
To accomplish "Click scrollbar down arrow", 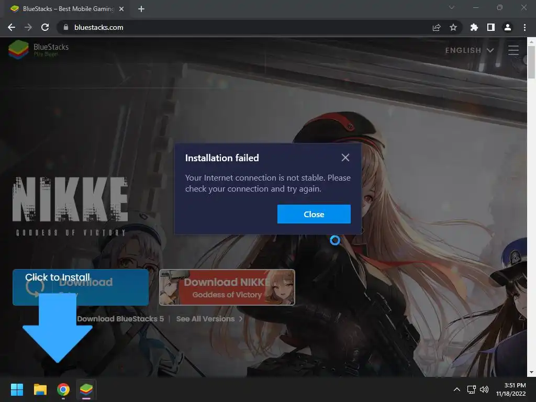I will 531,372.
